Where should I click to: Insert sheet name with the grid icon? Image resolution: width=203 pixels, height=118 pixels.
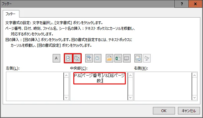click(x=127, y=58)
